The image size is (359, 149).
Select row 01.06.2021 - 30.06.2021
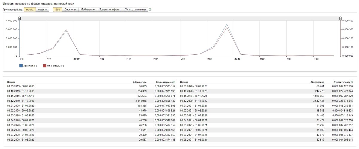click(267, 130)
